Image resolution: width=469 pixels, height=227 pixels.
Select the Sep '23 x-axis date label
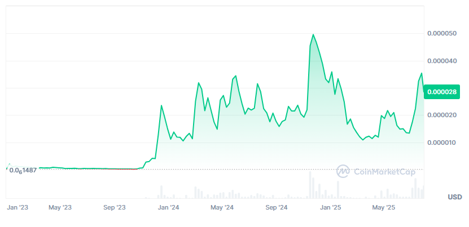click(115, 208)
